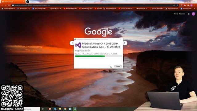The image size is (197, 111).
Task: Open the Дмитрий Мудров bookmark
Action: tap(110, 9)
